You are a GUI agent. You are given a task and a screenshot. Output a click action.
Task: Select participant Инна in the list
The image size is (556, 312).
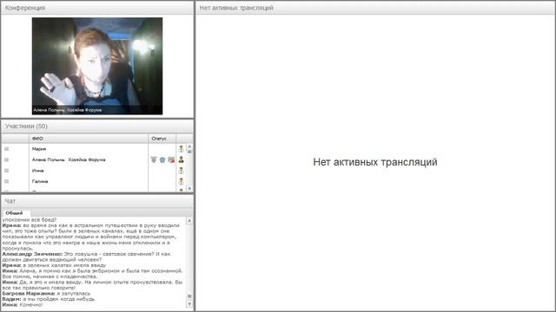coord(37,171)
